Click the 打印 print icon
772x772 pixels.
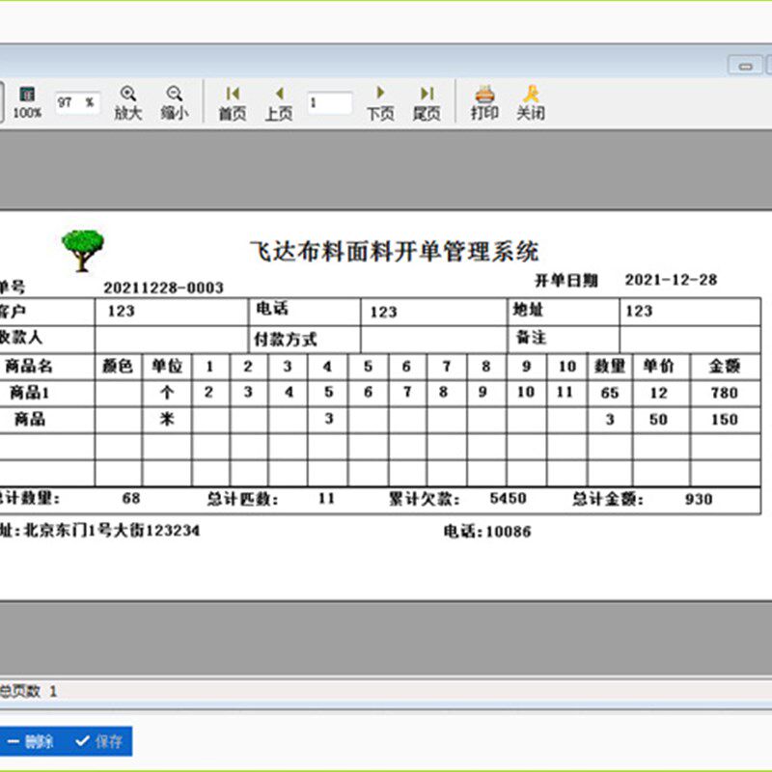tap(482, 101)
